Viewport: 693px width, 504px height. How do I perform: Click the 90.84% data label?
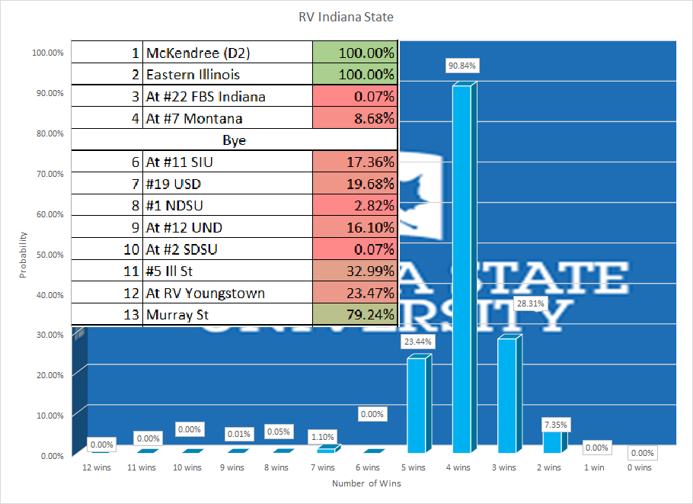(461, 66)
